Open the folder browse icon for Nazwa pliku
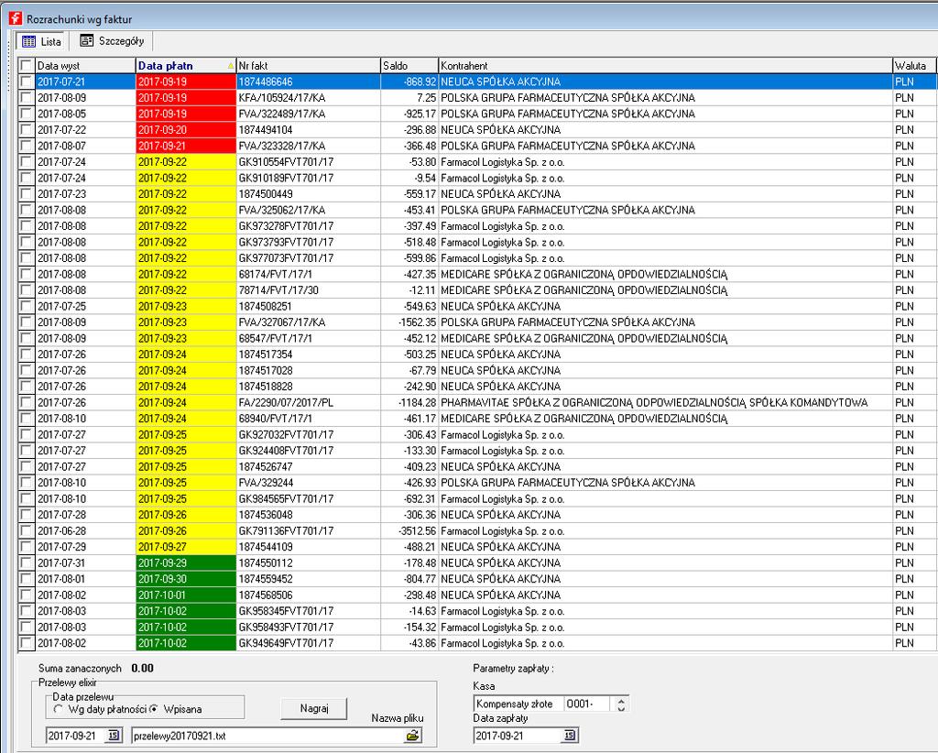The width and height of the screenshot is (938, 753). pos(413,735)
